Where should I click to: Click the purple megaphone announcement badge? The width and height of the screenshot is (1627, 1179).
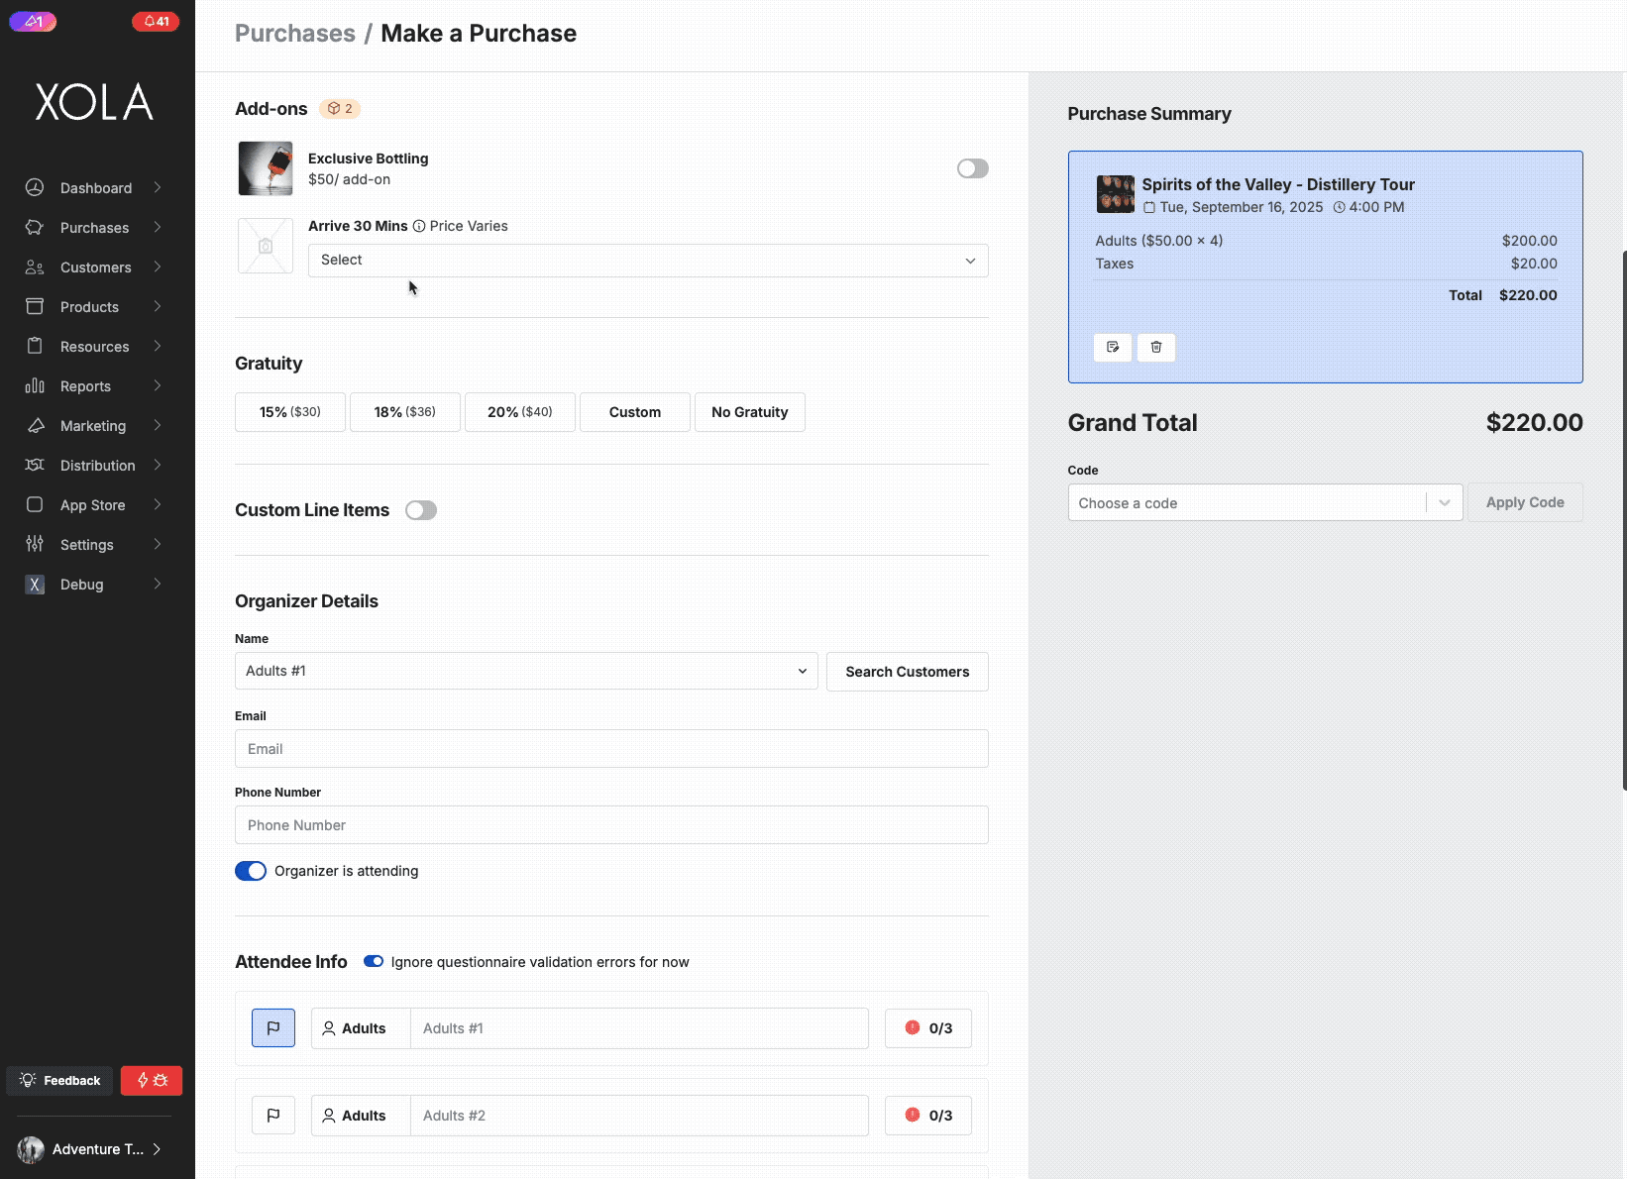33,21
